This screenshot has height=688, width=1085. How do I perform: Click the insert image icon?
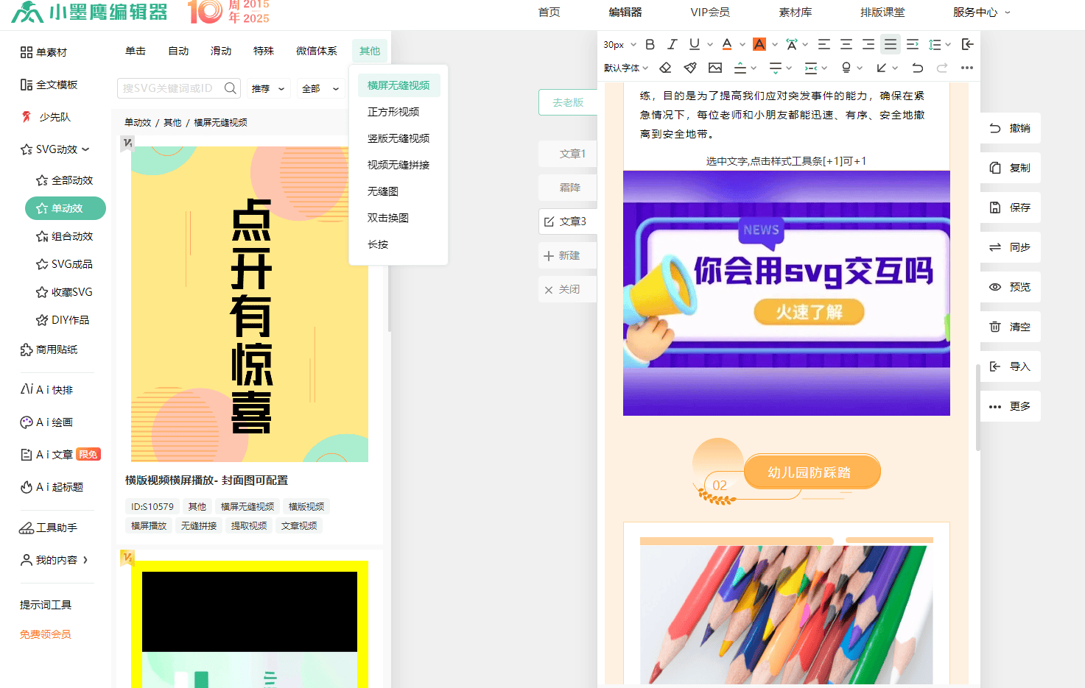coord(715,68)
